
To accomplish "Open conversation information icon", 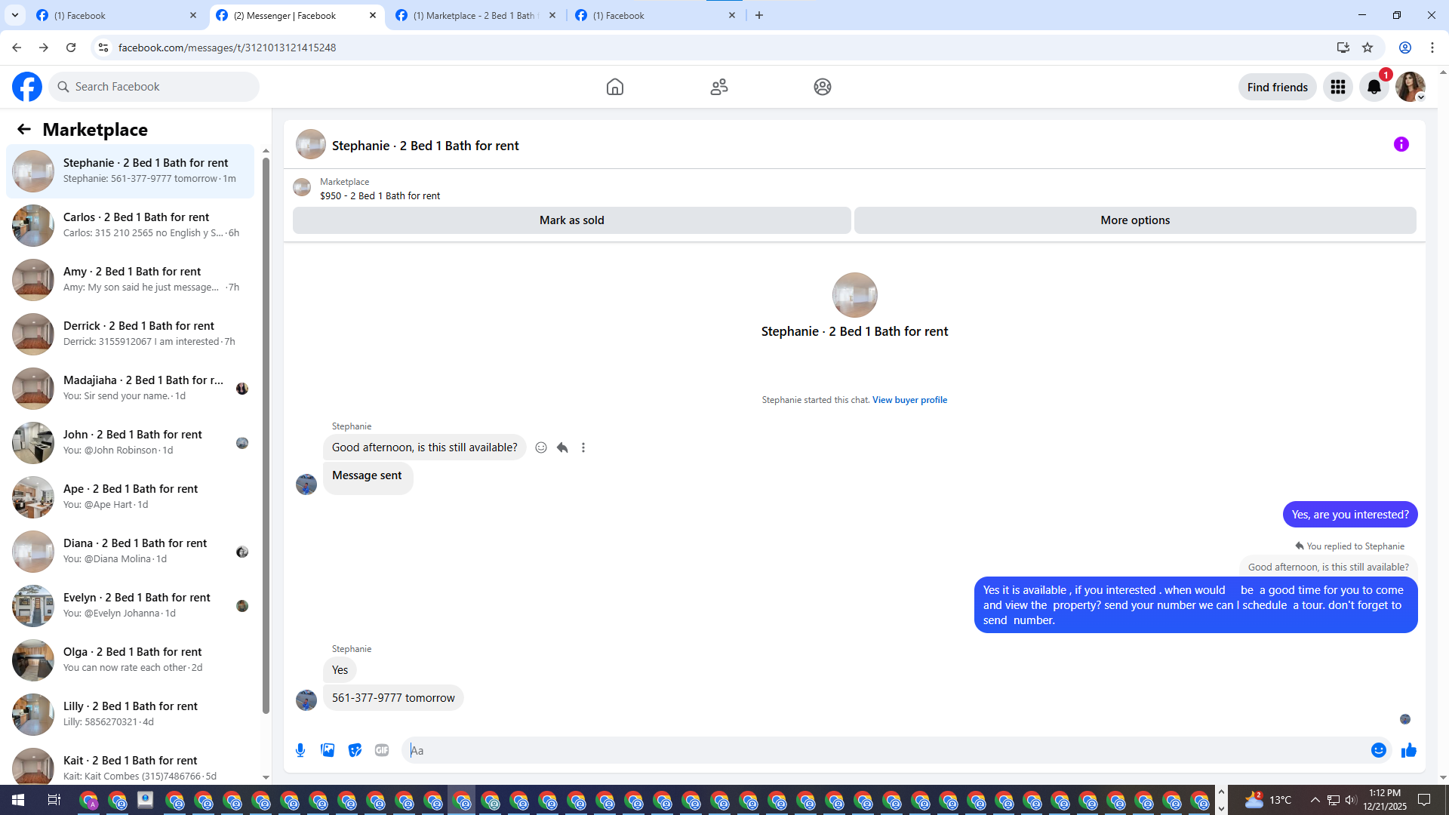I will pos(1401,144).
